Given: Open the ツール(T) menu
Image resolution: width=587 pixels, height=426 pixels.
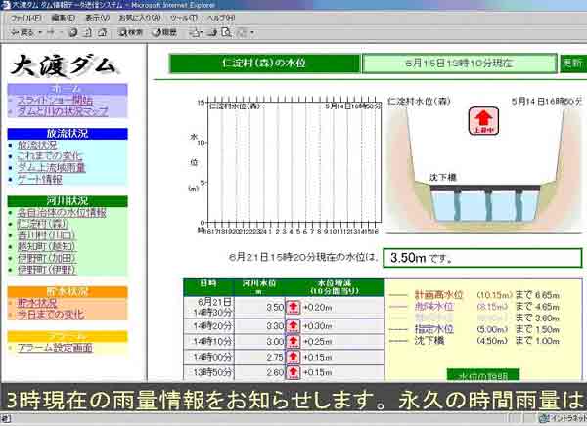Looking at the screenshot, I should pos(182,18).
